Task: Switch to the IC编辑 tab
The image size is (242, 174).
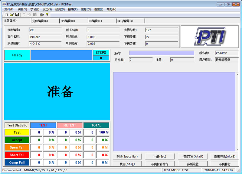Action: (95, 21)
